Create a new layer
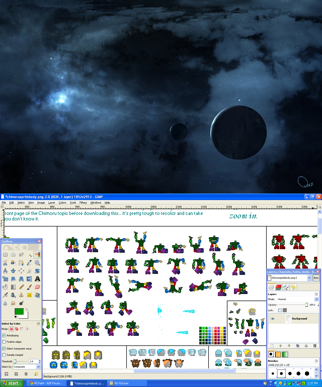 [x=272, y=346]
